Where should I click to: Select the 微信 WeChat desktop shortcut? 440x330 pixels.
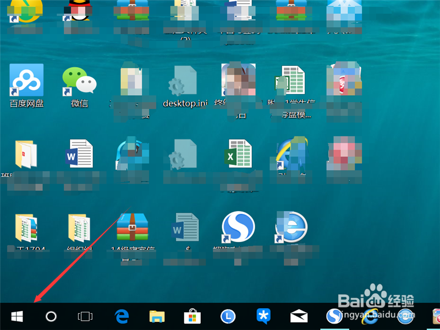tap(79, 87)
